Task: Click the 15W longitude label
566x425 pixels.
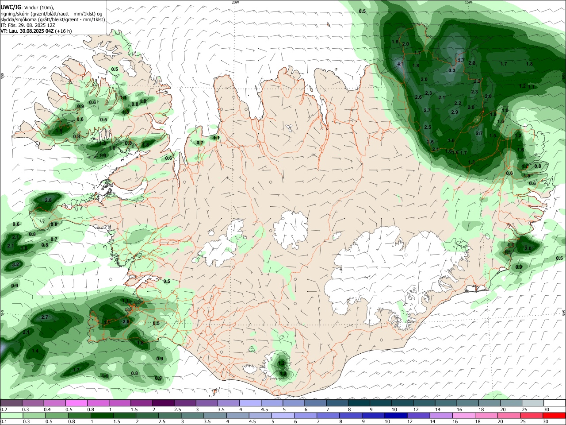Action: point(468,2)
